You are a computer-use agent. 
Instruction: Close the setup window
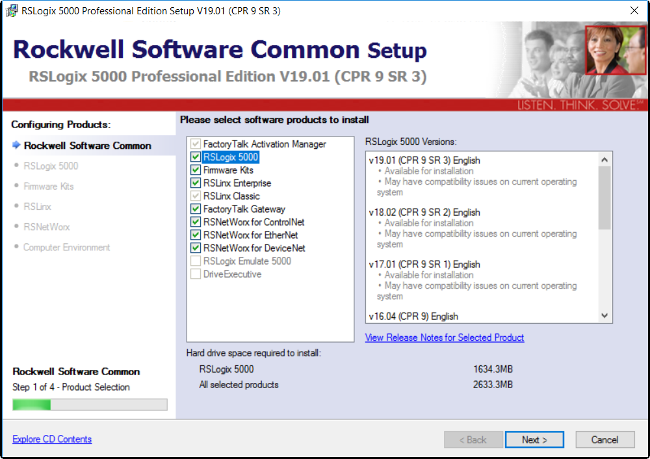634,10
